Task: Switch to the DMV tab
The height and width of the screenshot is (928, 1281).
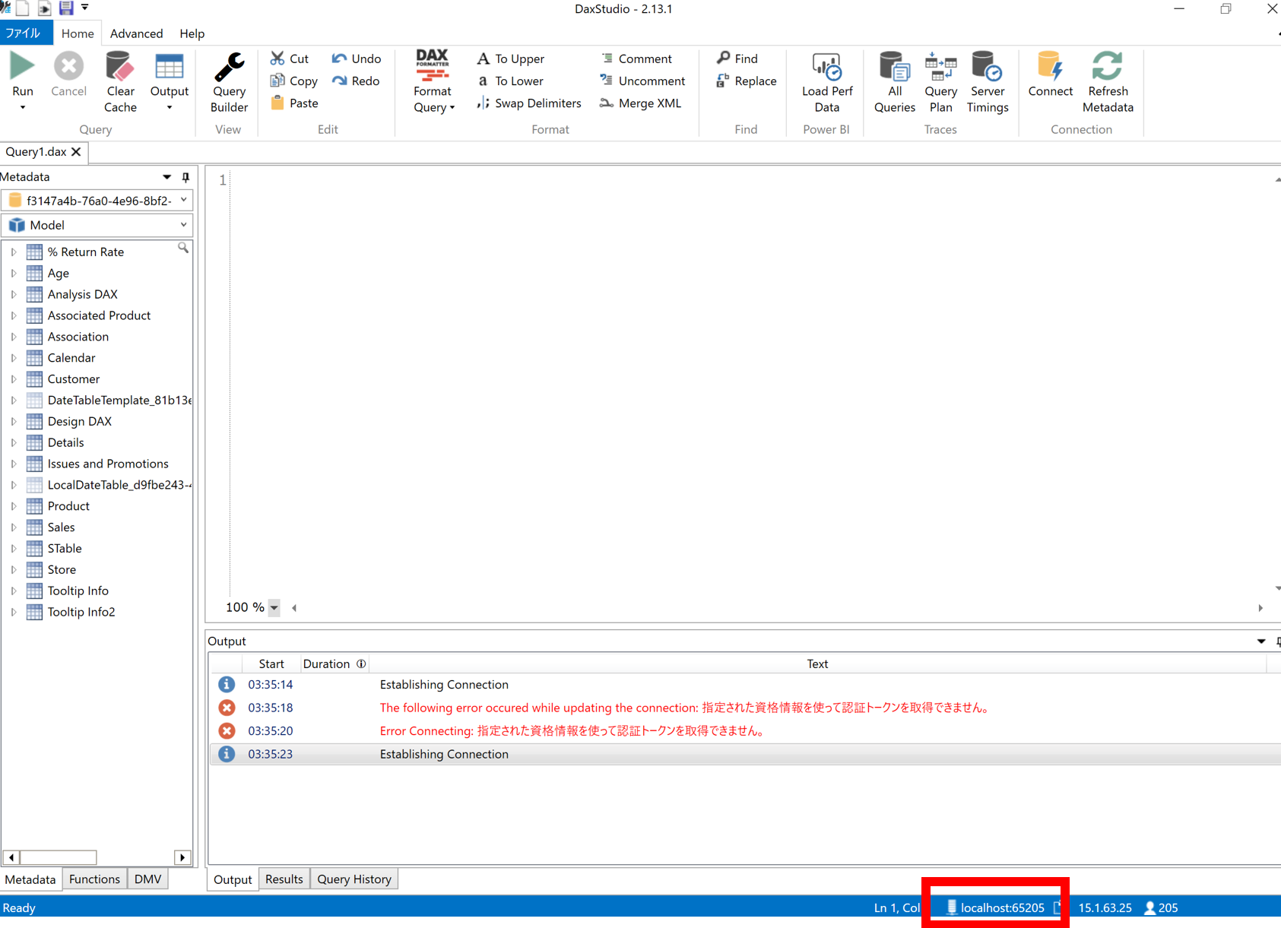Action: point(147,879)
